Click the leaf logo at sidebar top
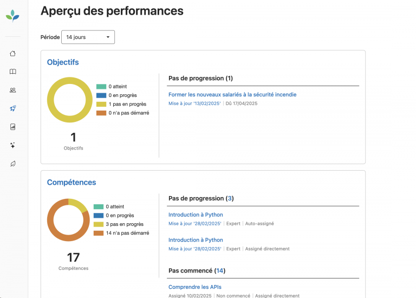The image size is (416, 298). [x=12, y=16]
